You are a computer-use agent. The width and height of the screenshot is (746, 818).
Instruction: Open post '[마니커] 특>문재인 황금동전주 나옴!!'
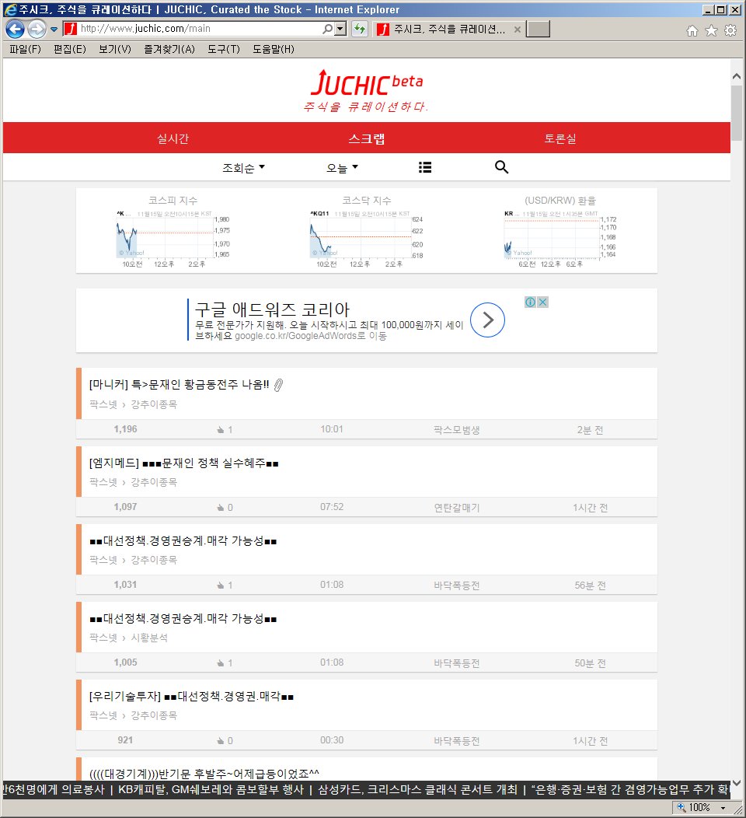[179, 384]
